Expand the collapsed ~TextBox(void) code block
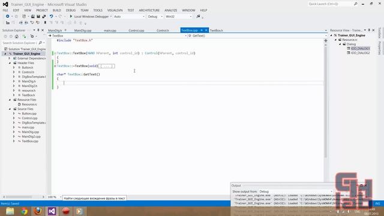Image resolution: width=384 pixels, height=216 pixels. pyautogui.click(x=55, y=66)
